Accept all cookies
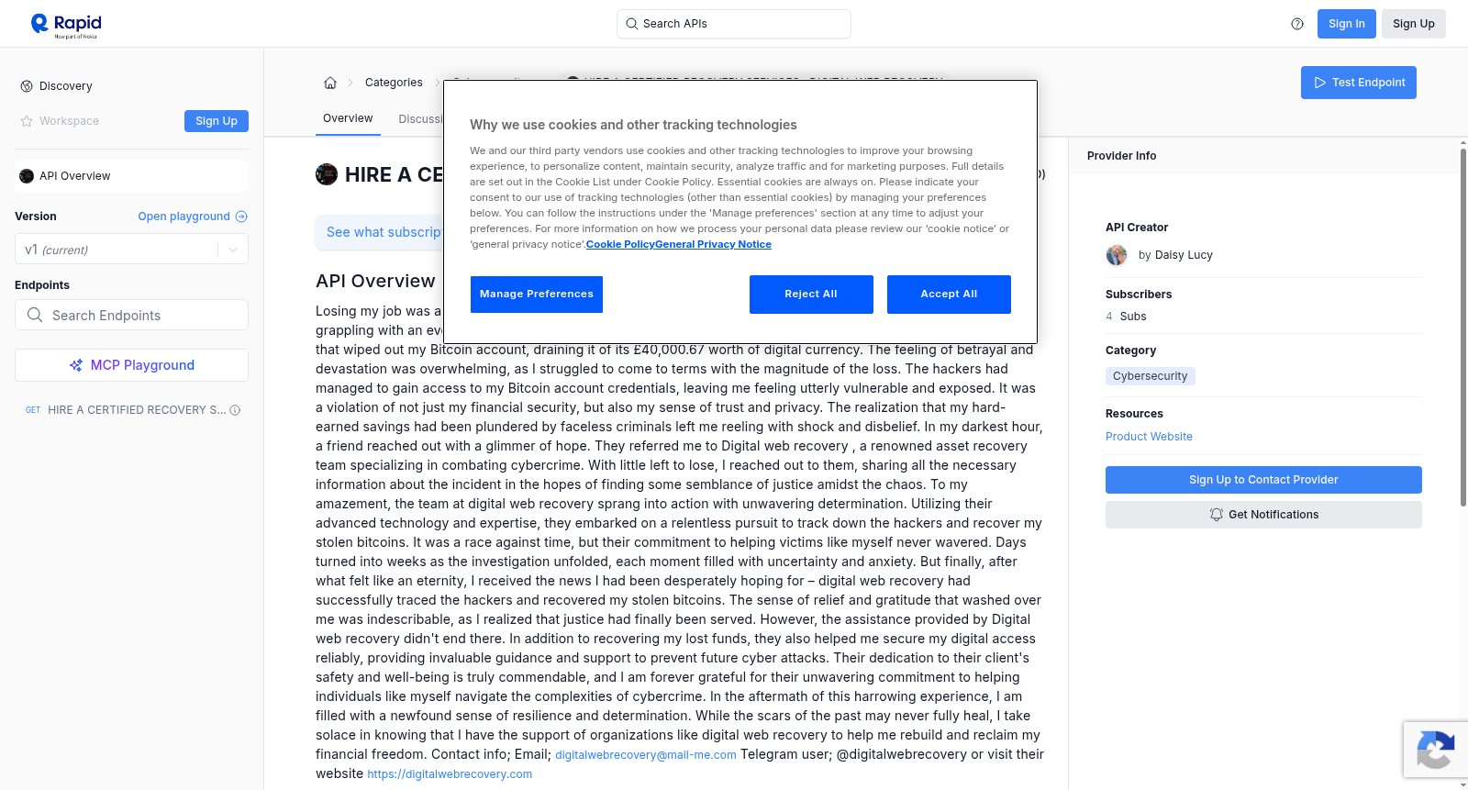 pyautogui.click(x=949, y=295)
